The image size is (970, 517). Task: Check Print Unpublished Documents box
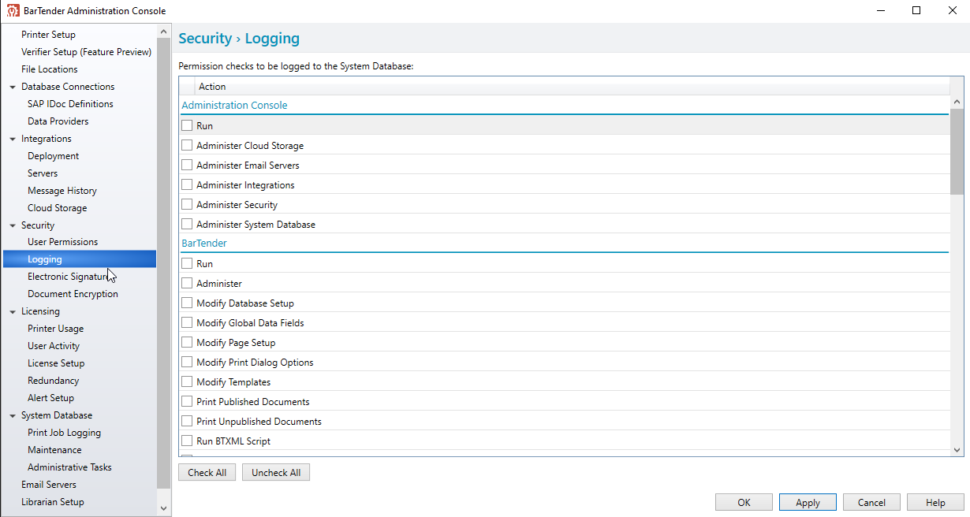click(187, 421)
